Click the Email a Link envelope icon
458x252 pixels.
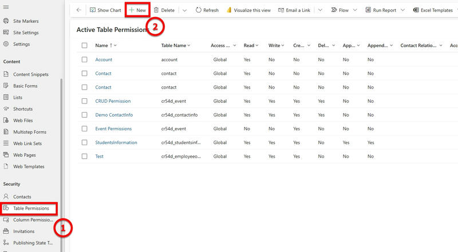point(281,10)
